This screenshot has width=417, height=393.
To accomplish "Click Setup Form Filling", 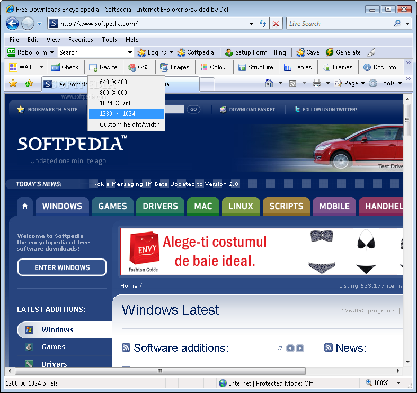I will point(255,52).
